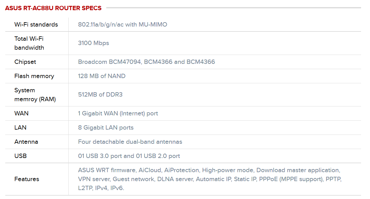Image resolution: width=370 pixels, height=199 pixels.
Task: Select the System memroy (RAM) label
Action: pyautogui.click(x=35, y=95)
